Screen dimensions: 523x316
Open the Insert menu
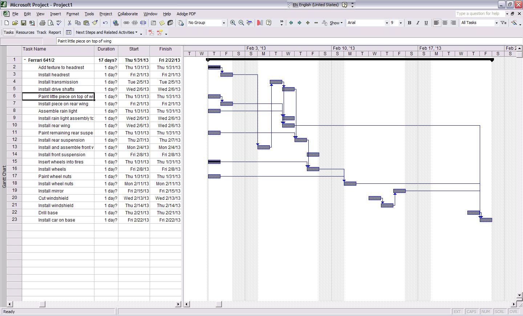tap(56, 14)
